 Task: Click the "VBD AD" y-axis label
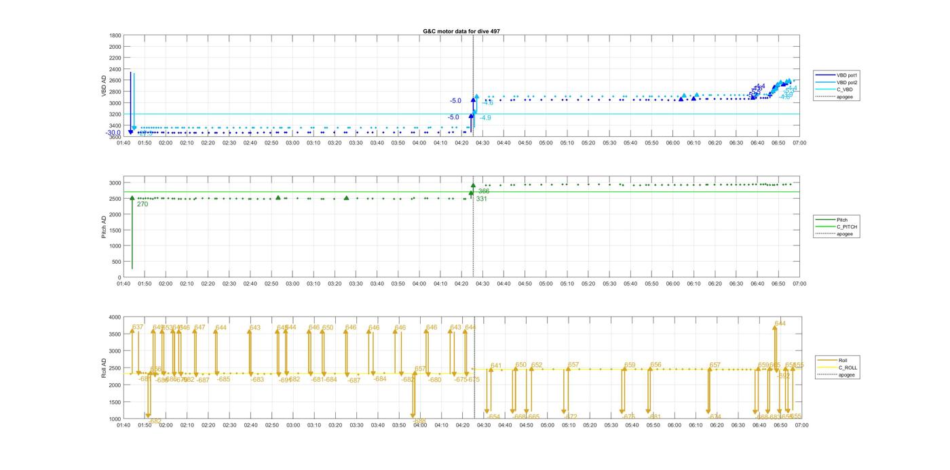[104, 86]
